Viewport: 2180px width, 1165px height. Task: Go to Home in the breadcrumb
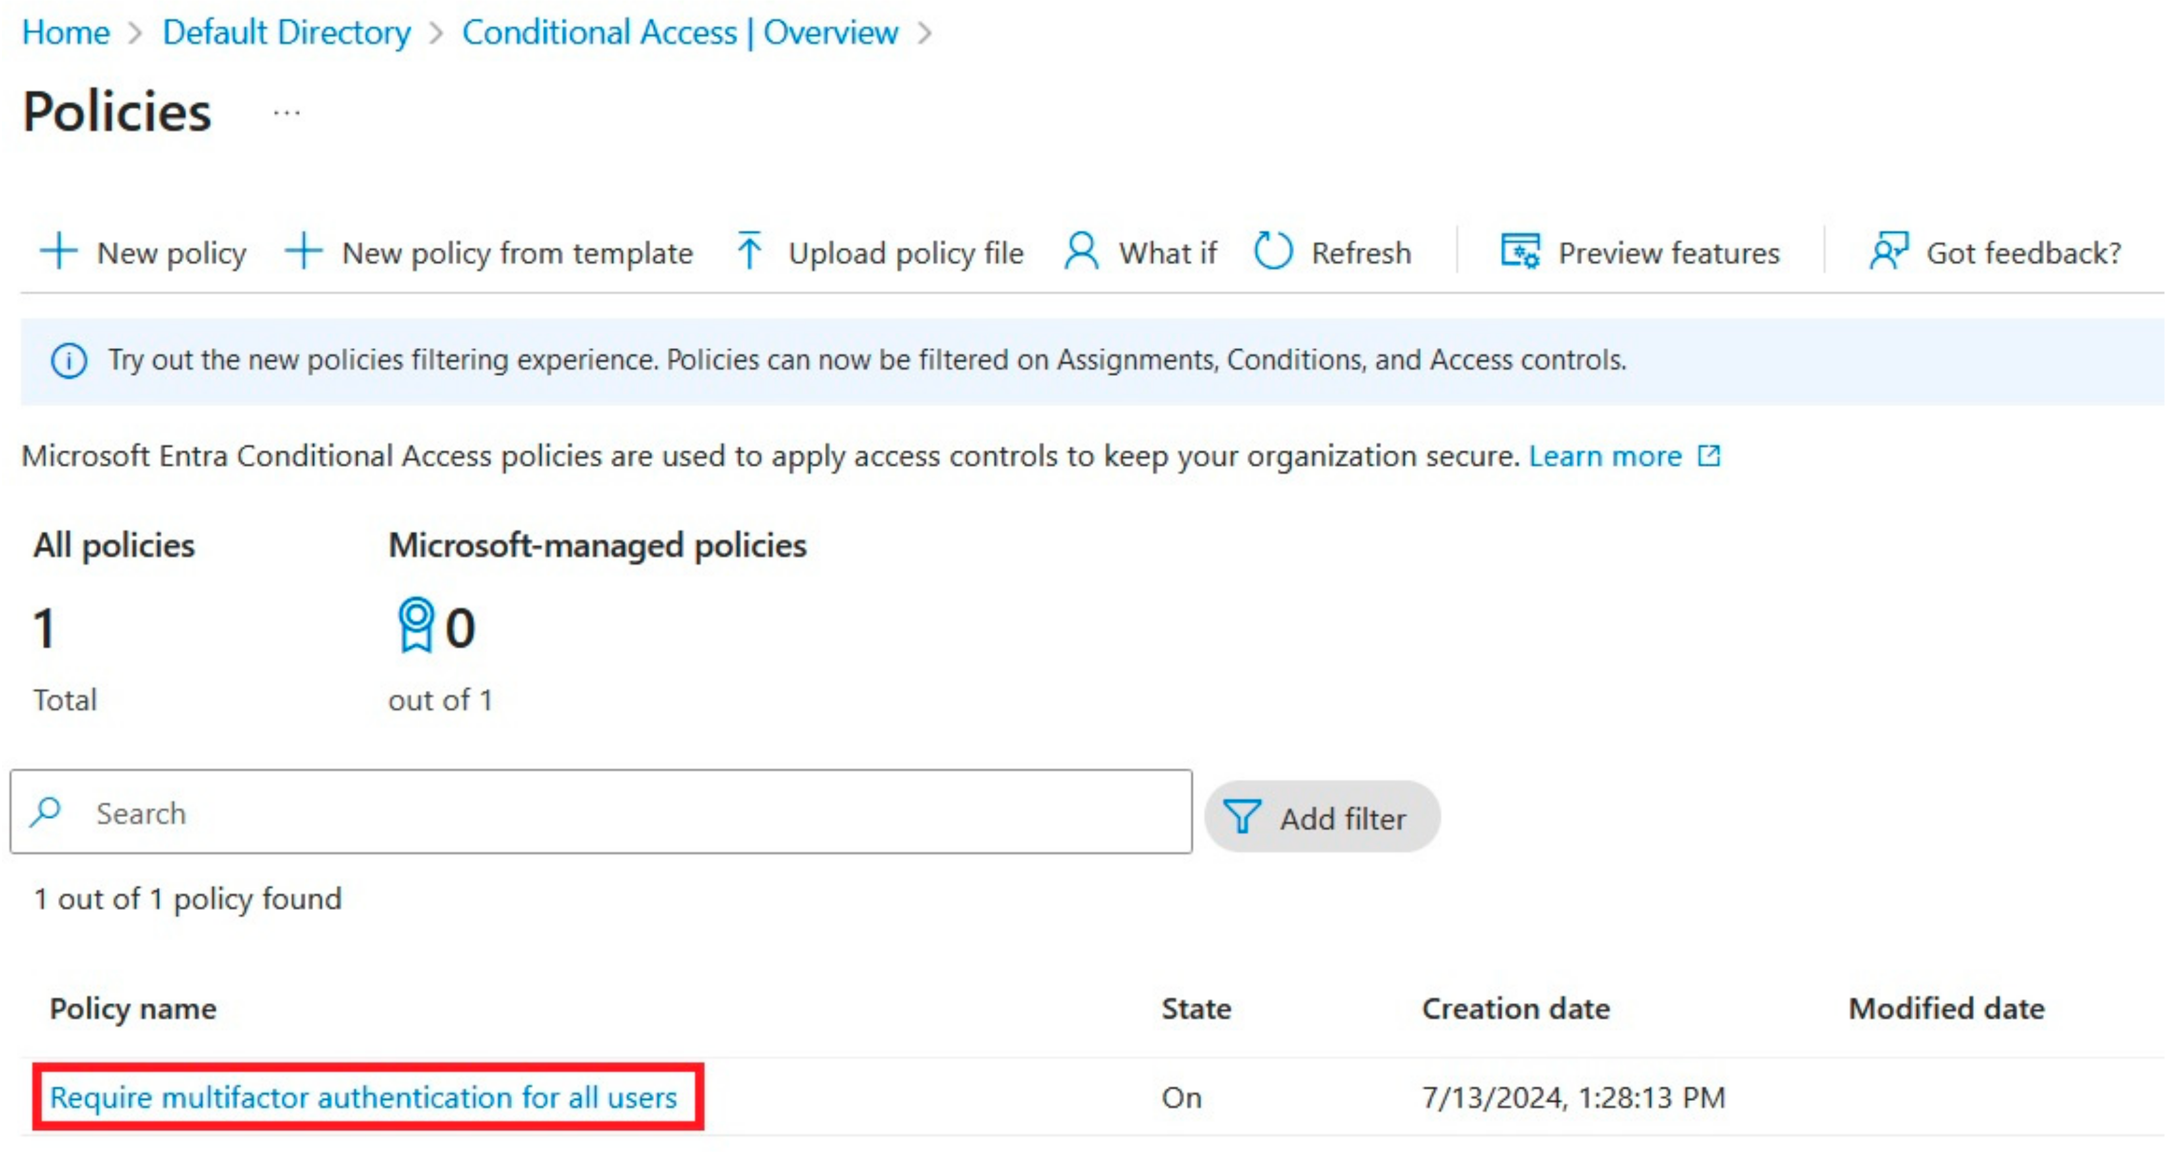click(x=66, y=32)
